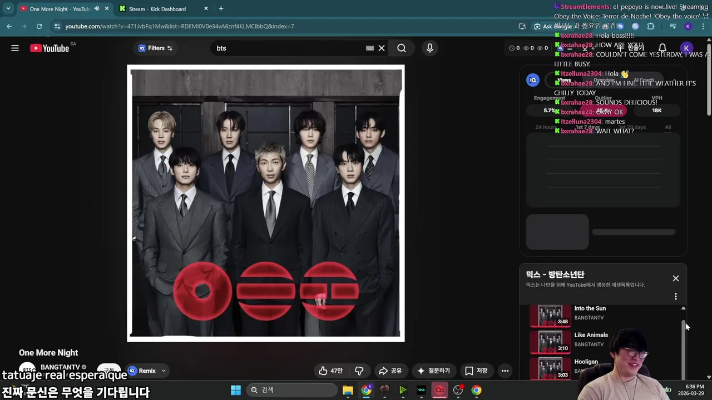Image resolution: width=712 pixels, height=400 pixels.
Task: Mute the One More Night tab audio
Action: click(97, 9)
